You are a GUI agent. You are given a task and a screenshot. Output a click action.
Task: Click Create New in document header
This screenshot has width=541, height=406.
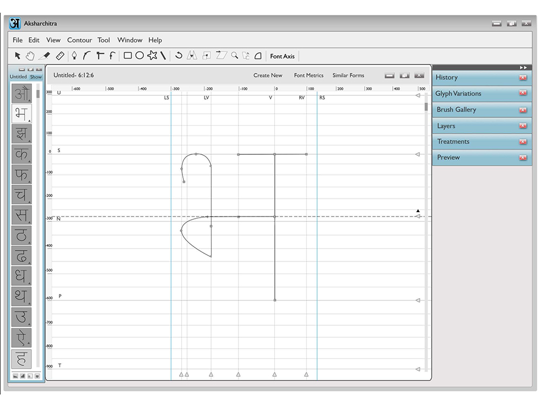coord(268,75)
